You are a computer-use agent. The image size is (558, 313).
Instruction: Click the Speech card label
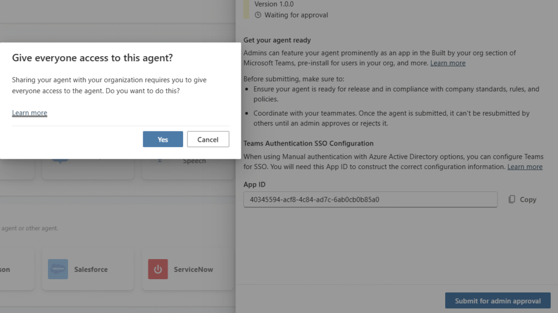click(195, 161)
